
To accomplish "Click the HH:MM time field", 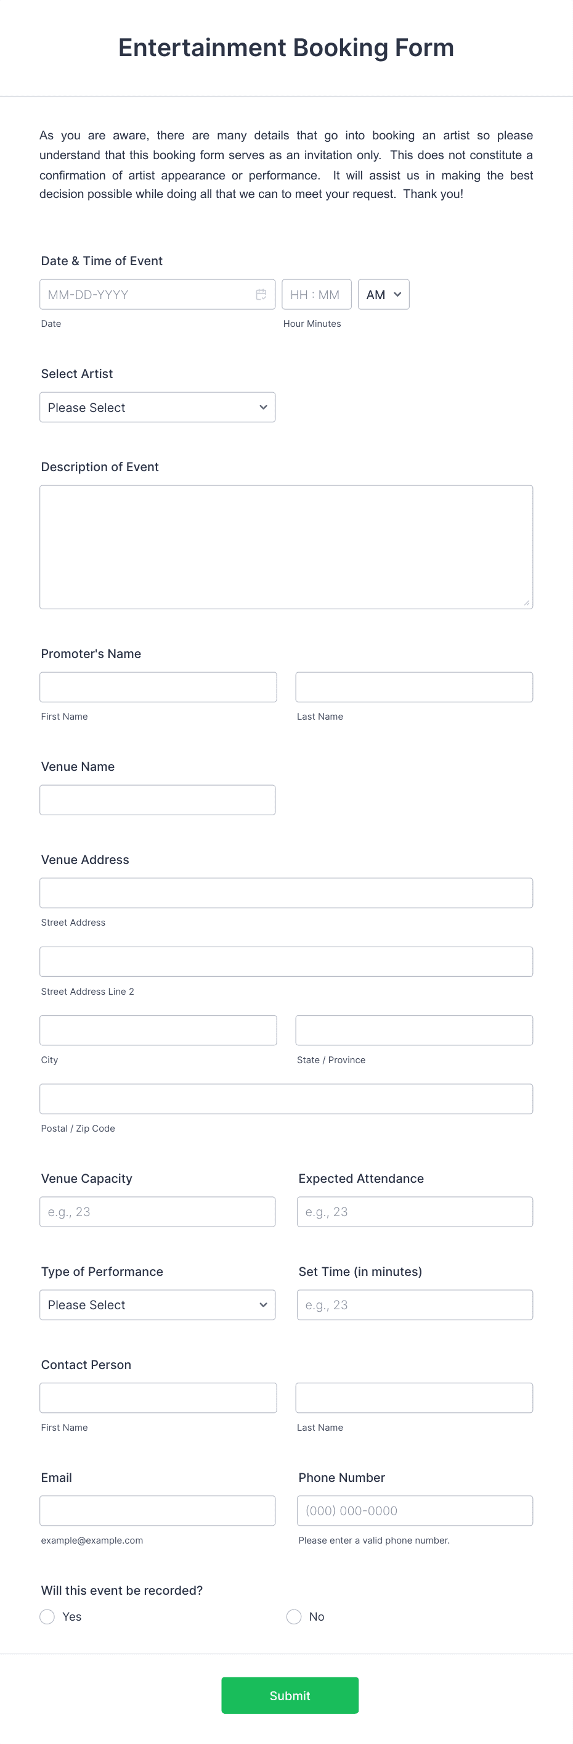I will [x=316, y=294].
